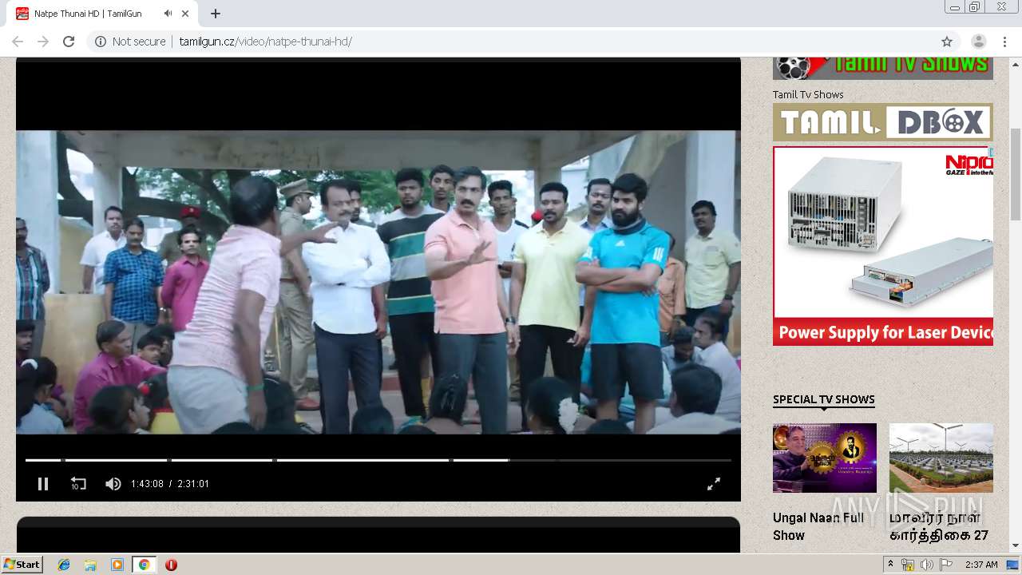
Task: Open the network tray icon
Action: [x=908, y=565]
